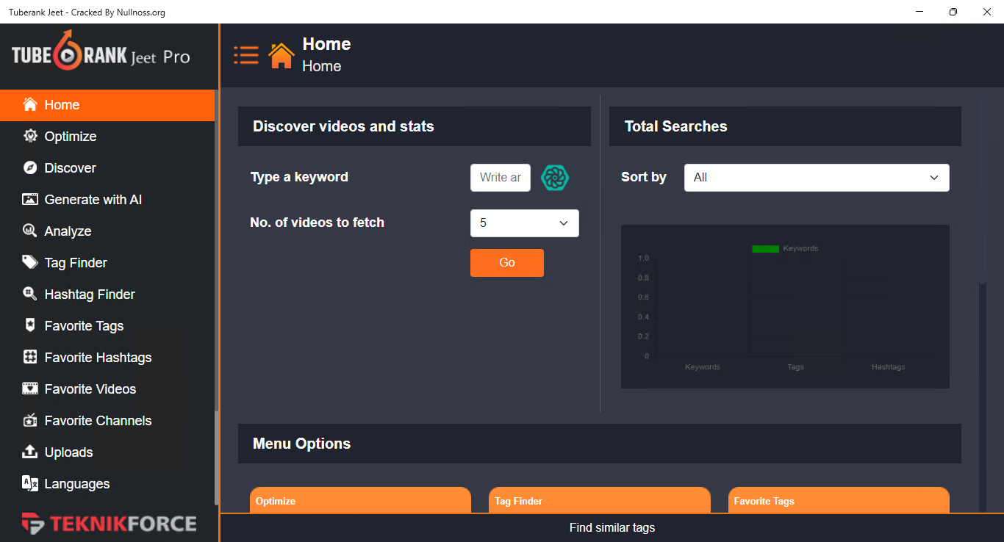This screenshot has width=1004, height=542.
Task: Click the teal AI keyword suggestion icon
Action: [555, 177]
